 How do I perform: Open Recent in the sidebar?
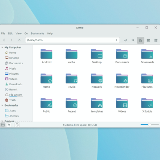pyautogui.click(x=11, y=89)
